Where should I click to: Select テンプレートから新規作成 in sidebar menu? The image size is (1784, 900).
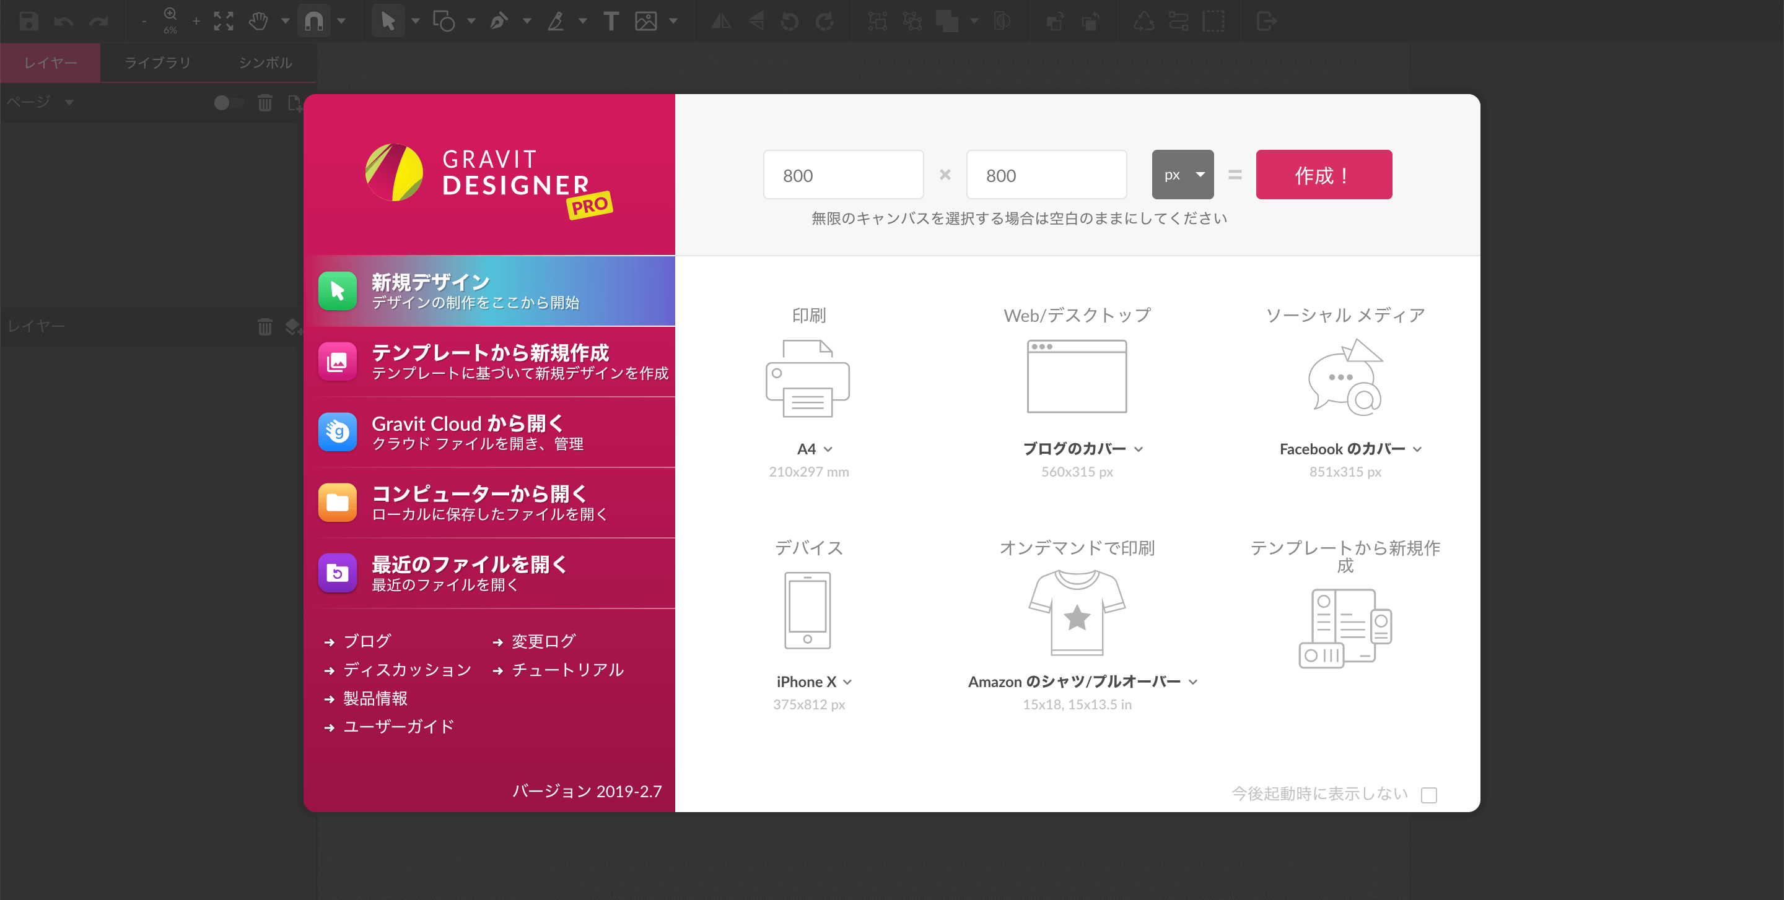pyautogui.click(x=489, y=362)
